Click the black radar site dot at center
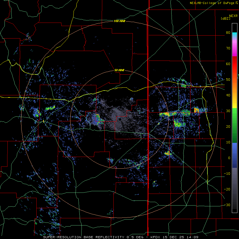 [120, 120]
